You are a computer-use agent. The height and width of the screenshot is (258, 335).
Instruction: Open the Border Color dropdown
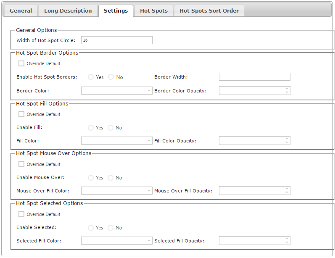click(x=117, y=91)
